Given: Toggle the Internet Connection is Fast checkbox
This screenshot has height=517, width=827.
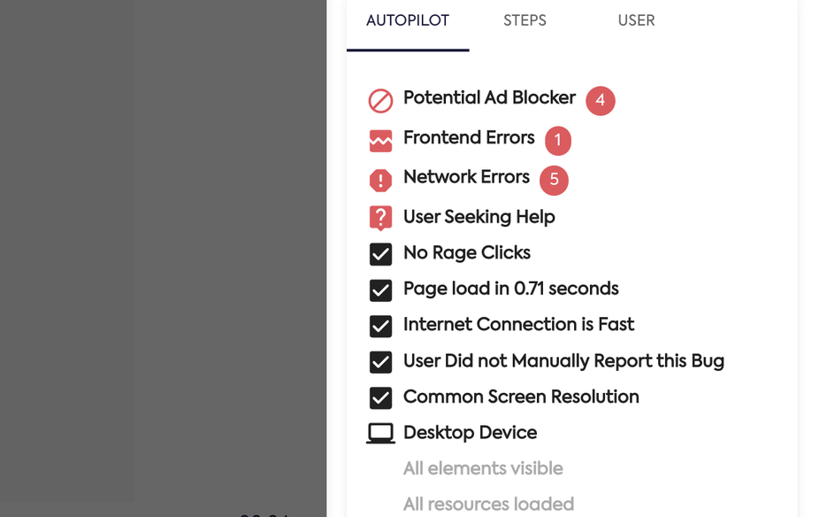Looking at the screenshot, I should point(380,326).
